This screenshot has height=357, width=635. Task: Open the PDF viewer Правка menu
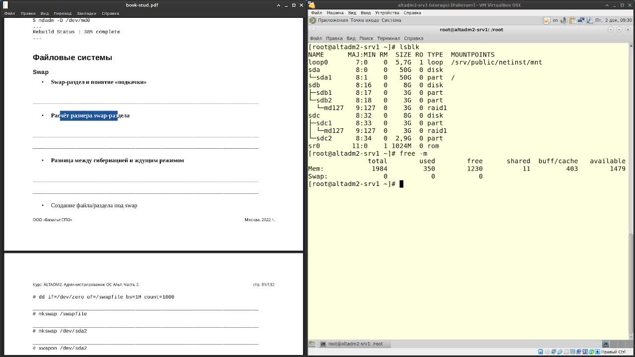tap(28, 13)
